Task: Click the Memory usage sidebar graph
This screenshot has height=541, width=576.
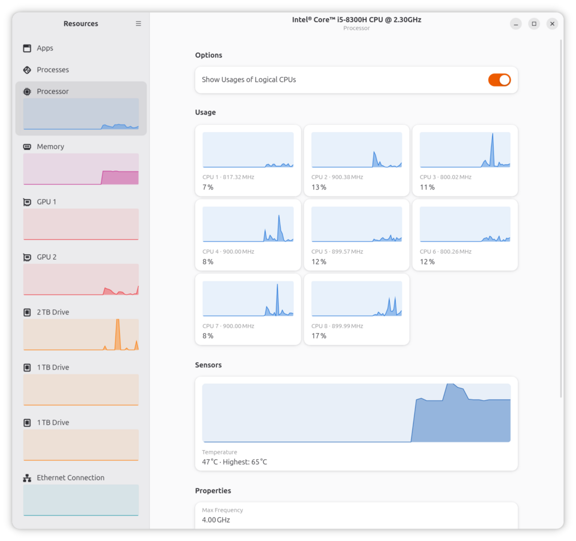Action: tap(81, 169)
